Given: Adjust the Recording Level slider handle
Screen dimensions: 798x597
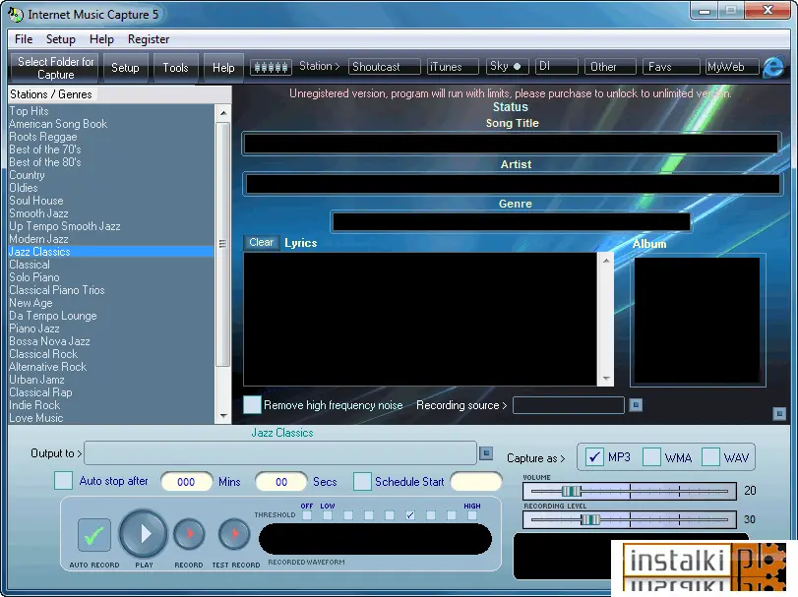Looking at the screenshot, I should coord(590,519).
